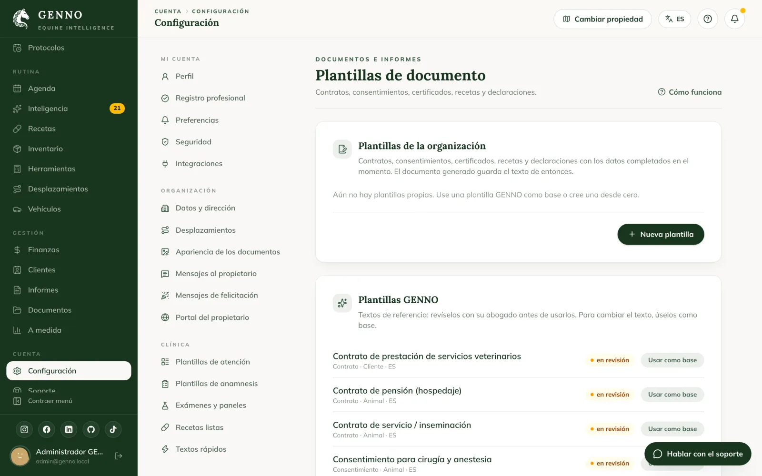The image size is (762, 476).
Task: Click the CUENTA breadcrumb
Action: 168,11
